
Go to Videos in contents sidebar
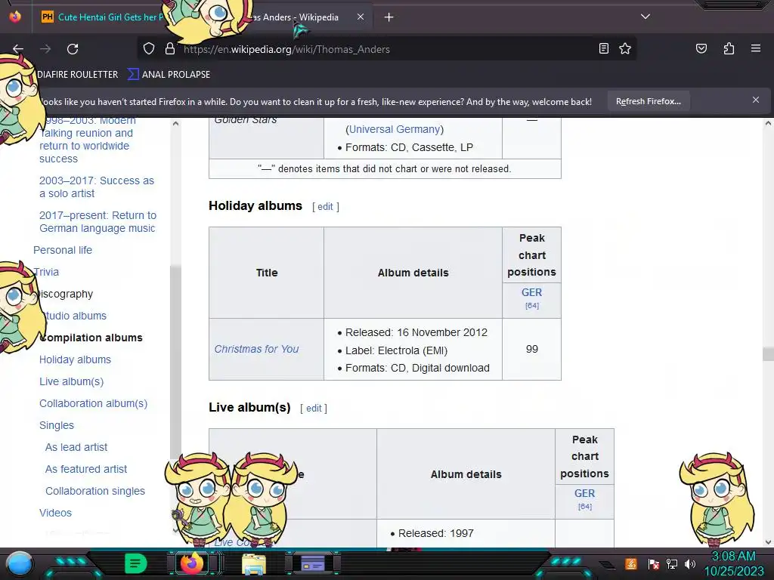click(x=55, y=513)
